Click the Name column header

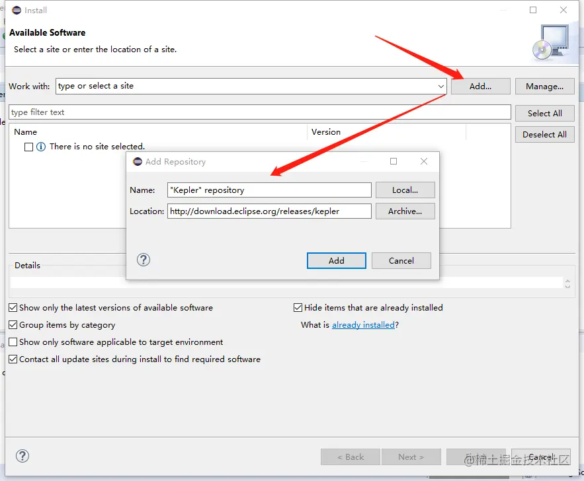pyautogui.click(x=25, y=132)
